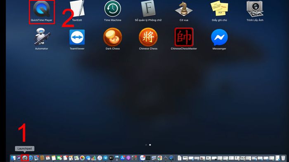
Task: Open QuickTime icon in the Dock
Action: tap(171, 158)
